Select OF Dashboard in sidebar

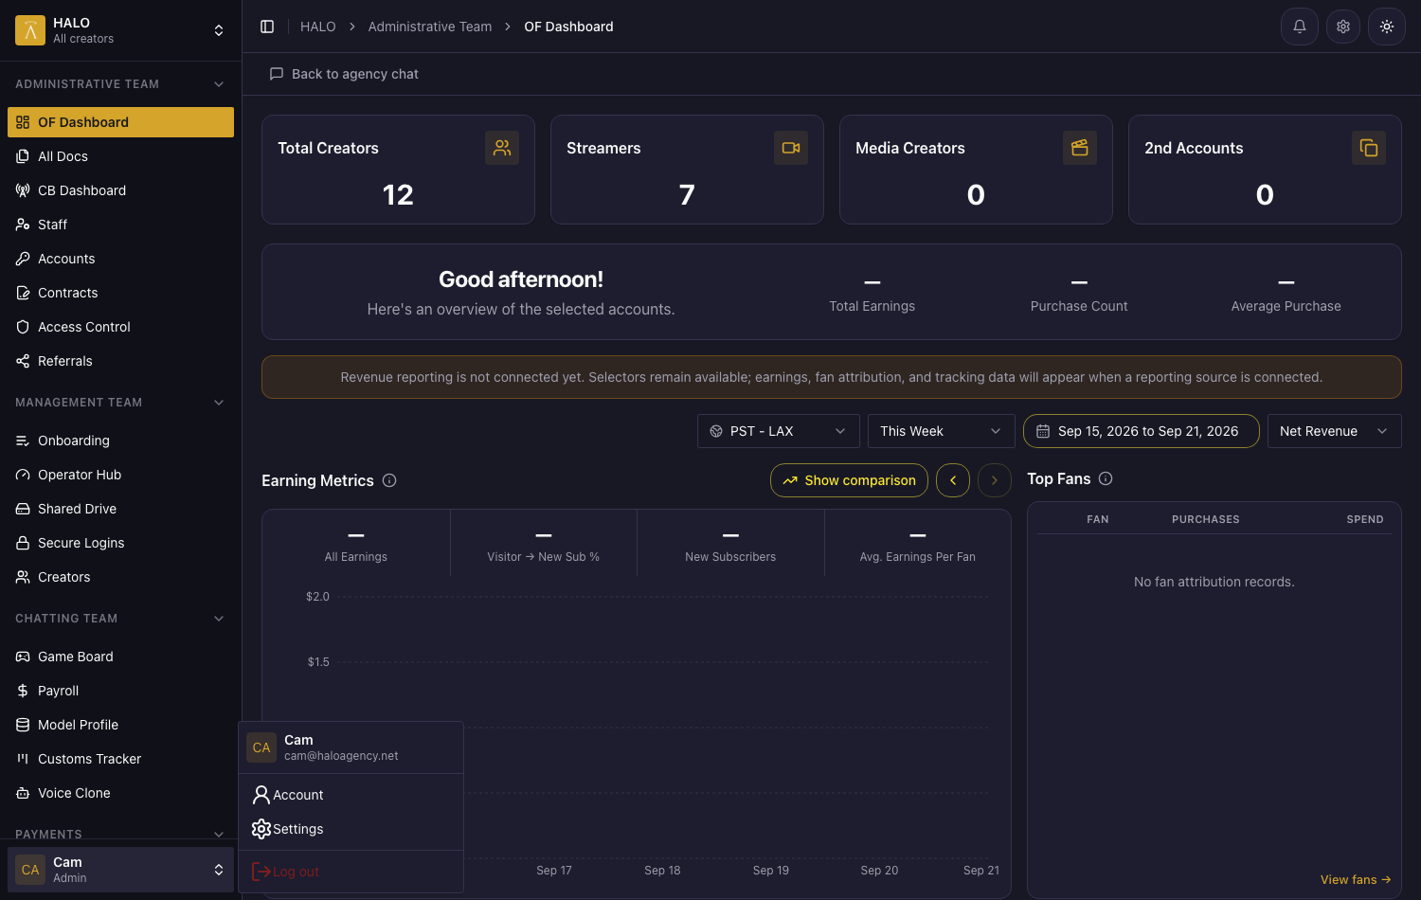(120, 122)
